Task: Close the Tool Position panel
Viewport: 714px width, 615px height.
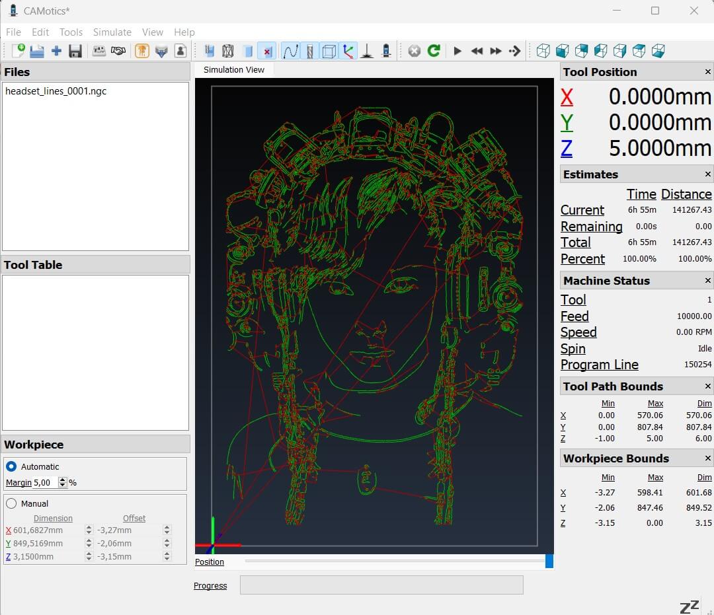Action: pyautogui.click(x=707, y=72)
